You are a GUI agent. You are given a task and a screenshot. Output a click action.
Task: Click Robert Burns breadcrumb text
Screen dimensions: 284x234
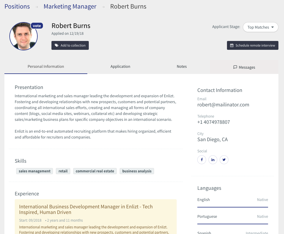coord(128,6)
